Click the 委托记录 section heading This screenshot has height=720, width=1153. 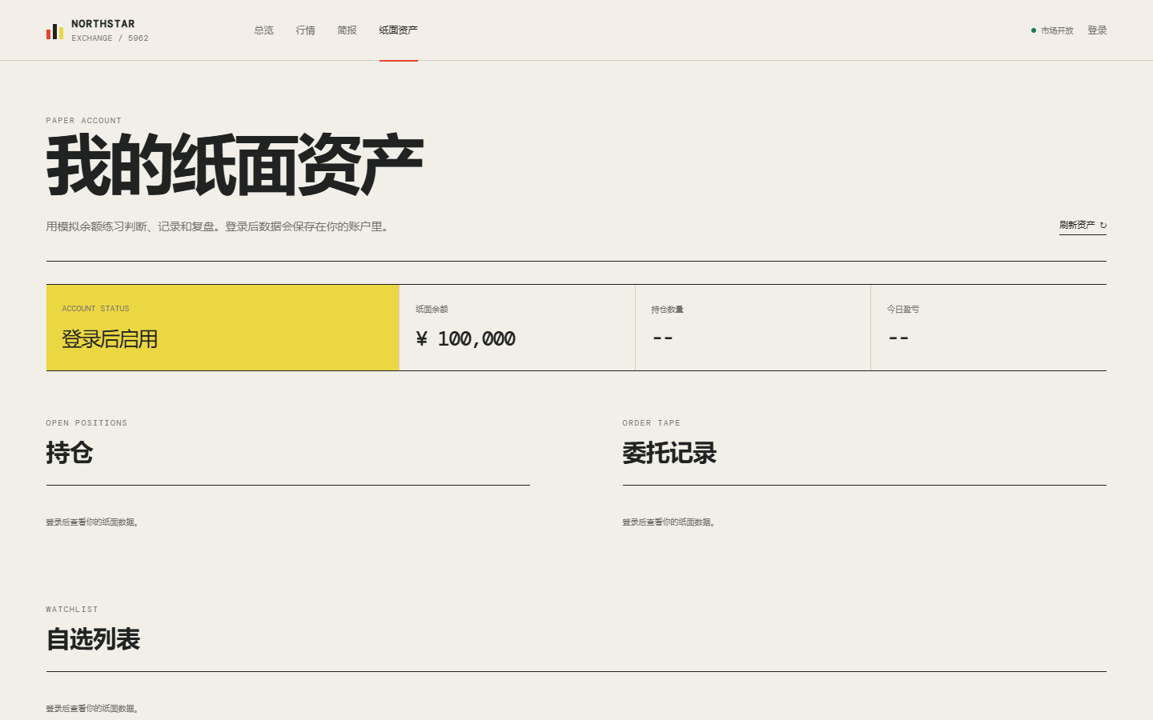click(669, 453)
